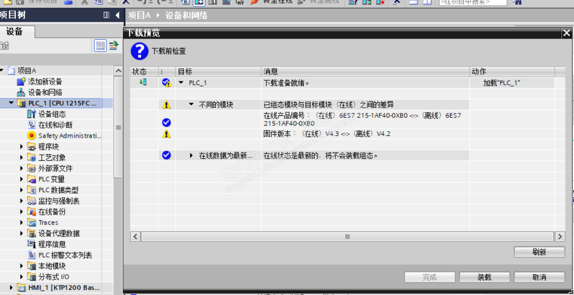Click the column layout icon in the 项目树 header
Screen dimensions: 574x295
tap(107, 15)
